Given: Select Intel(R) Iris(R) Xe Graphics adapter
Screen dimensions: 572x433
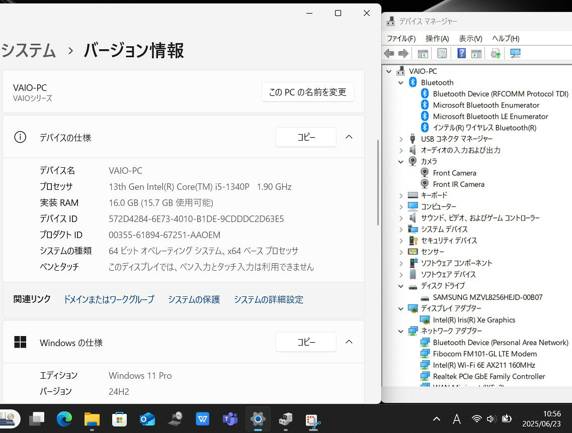Looking at the screenshot, I should (x=474, y=320).
